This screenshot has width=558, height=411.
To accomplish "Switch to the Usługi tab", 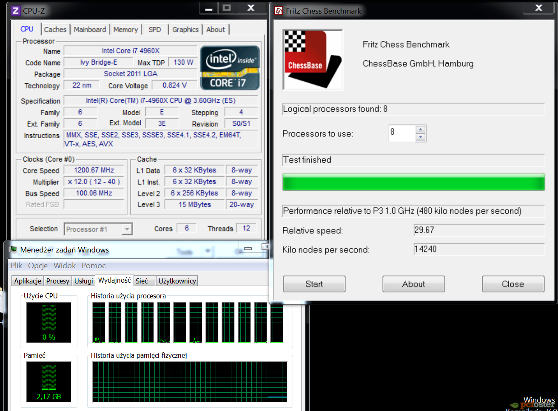I will click(83, 281).
